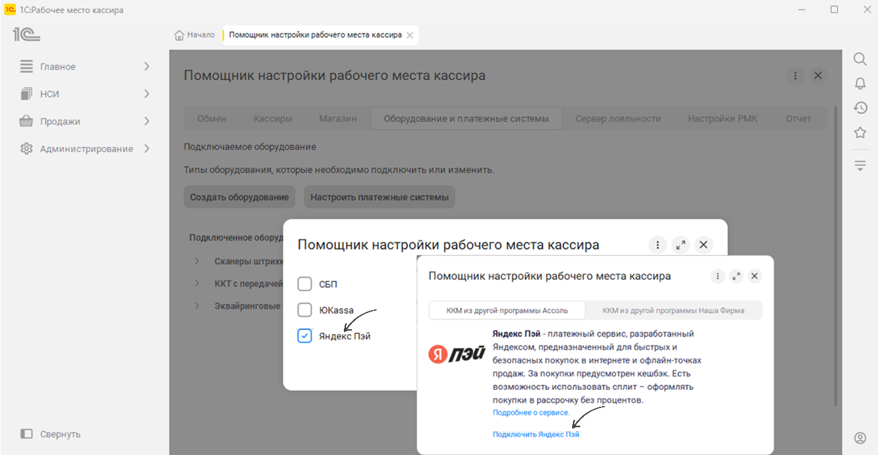Open notifications bell icon
Viewport: 878px width, 455px height.
860,83
